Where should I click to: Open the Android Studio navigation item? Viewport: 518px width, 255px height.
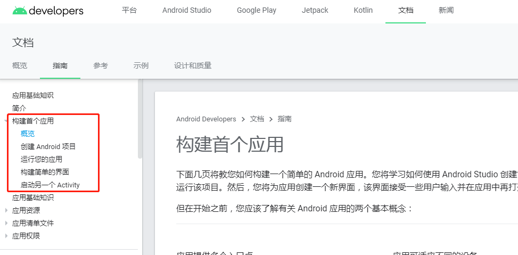[187, 10]
